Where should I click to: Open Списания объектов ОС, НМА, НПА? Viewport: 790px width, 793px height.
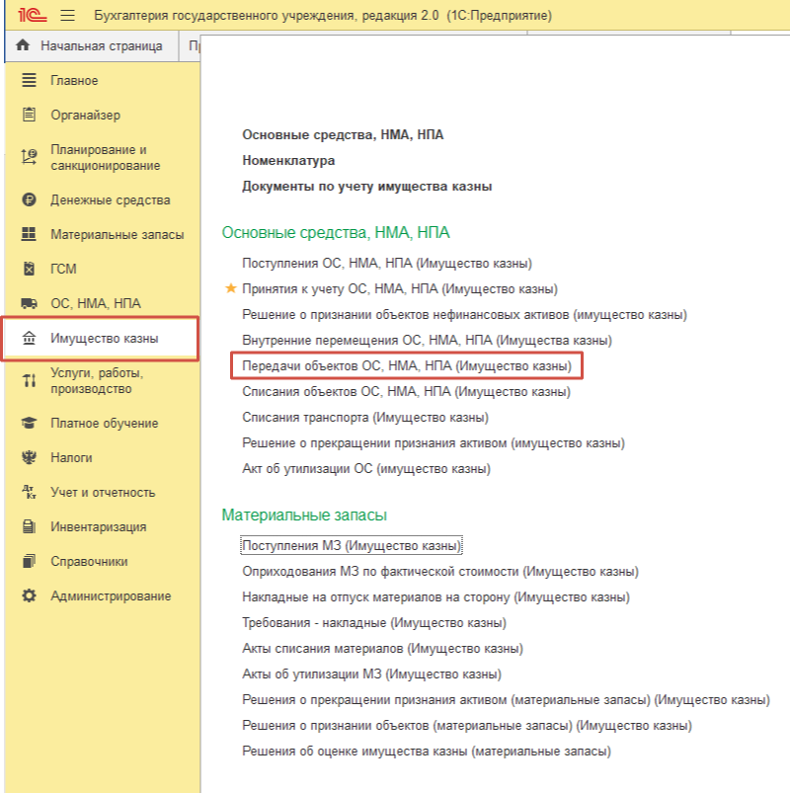tap(406, 391)
